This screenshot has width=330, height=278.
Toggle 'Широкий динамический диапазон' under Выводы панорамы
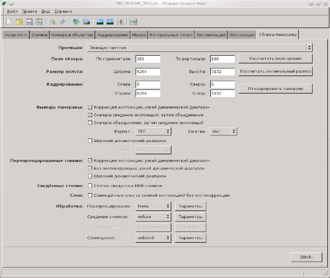tap(91, 141)
